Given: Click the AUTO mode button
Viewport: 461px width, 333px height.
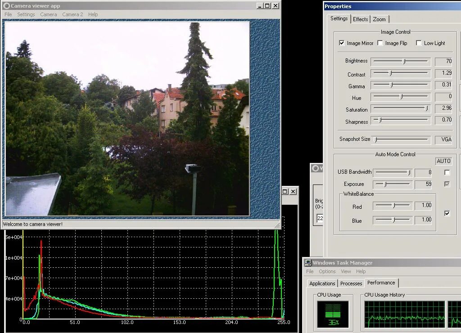Looking at the screenshot, I should [x=443, y=161].
